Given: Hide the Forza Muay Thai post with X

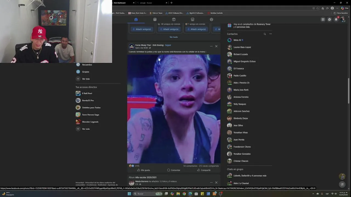Looking at the screenshot, I should point(216,46).
